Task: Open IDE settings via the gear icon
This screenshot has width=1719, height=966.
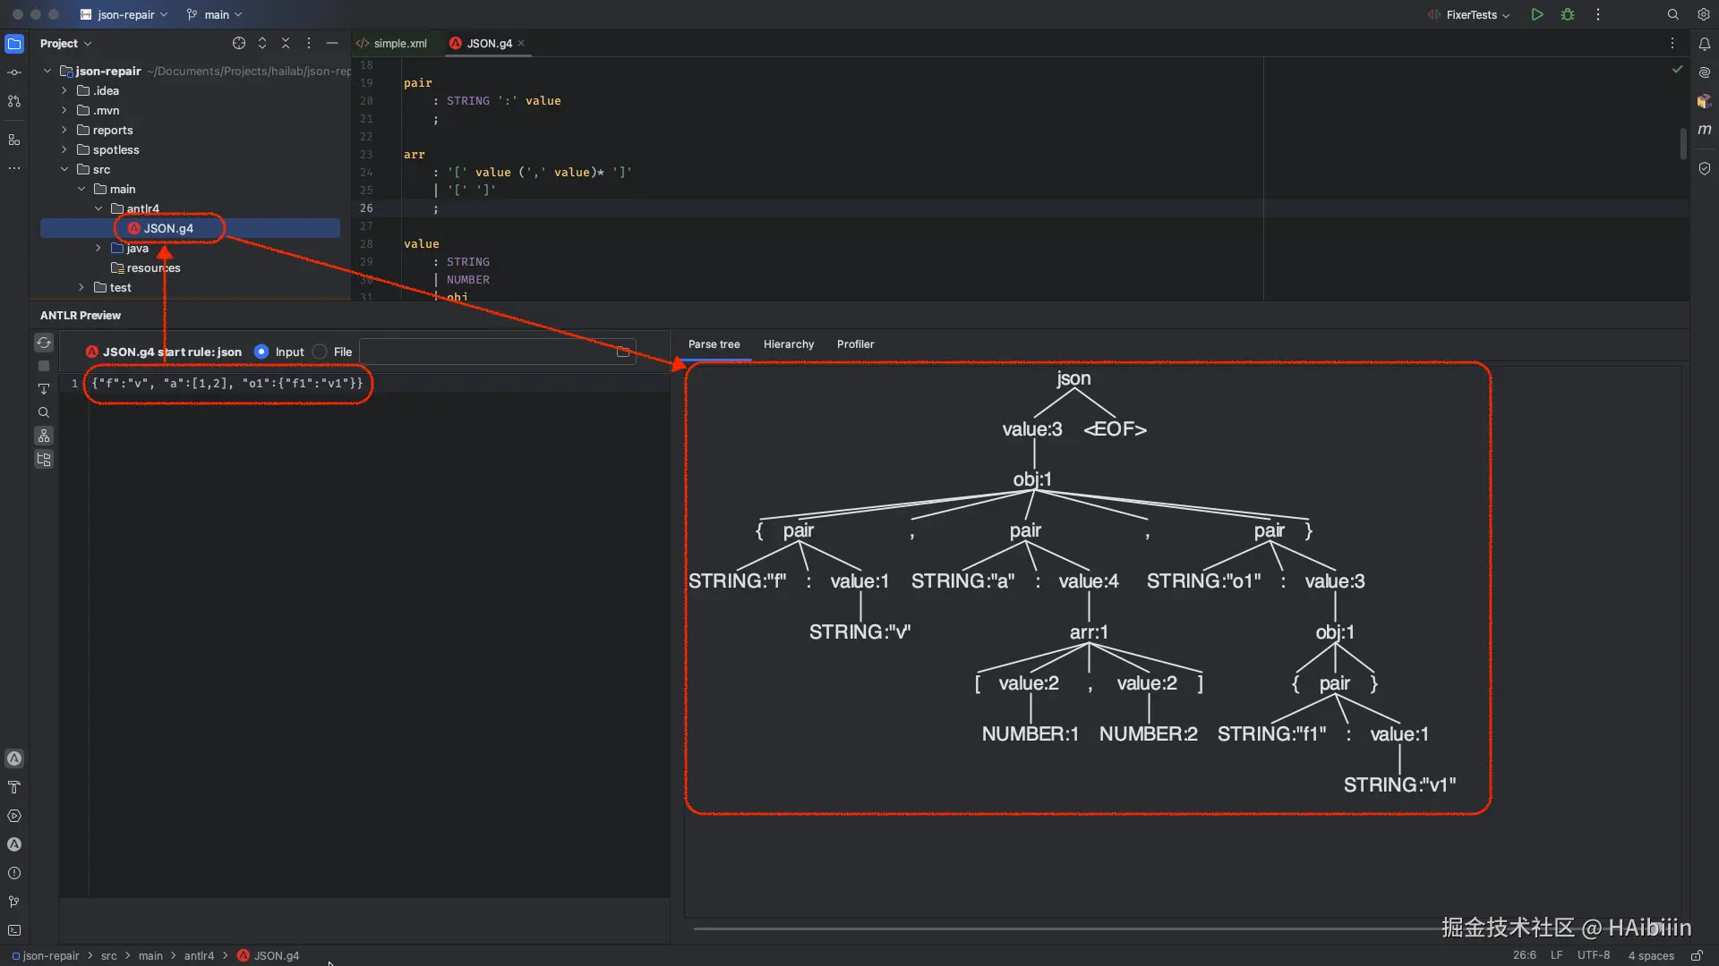Action: click(1704, 14)
